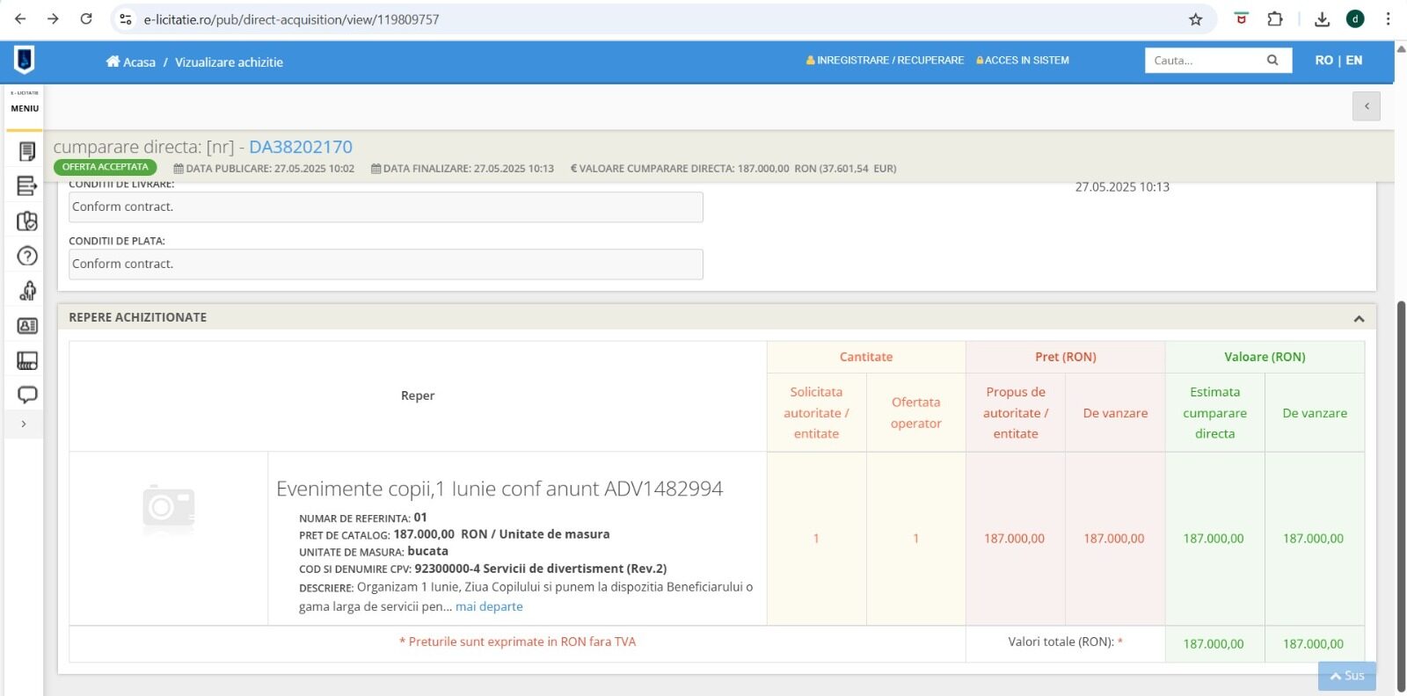The image size is (1407, 696).
Task: Open the ID card sidebar icon
Action: (27, 326)
